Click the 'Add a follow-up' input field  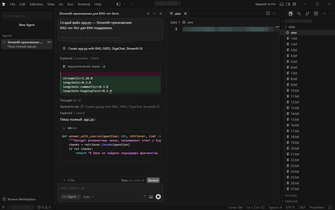110,188
